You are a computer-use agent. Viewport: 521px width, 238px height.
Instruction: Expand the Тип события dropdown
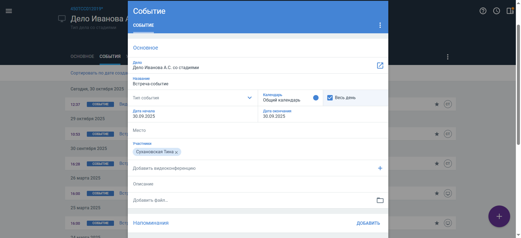pyautogui.click(x=249, y=98)
